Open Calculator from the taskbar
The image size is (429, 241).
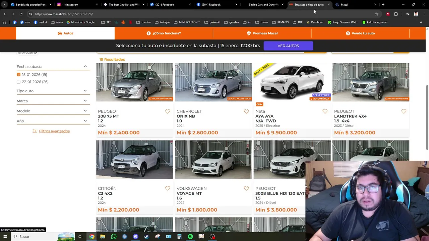179,237
